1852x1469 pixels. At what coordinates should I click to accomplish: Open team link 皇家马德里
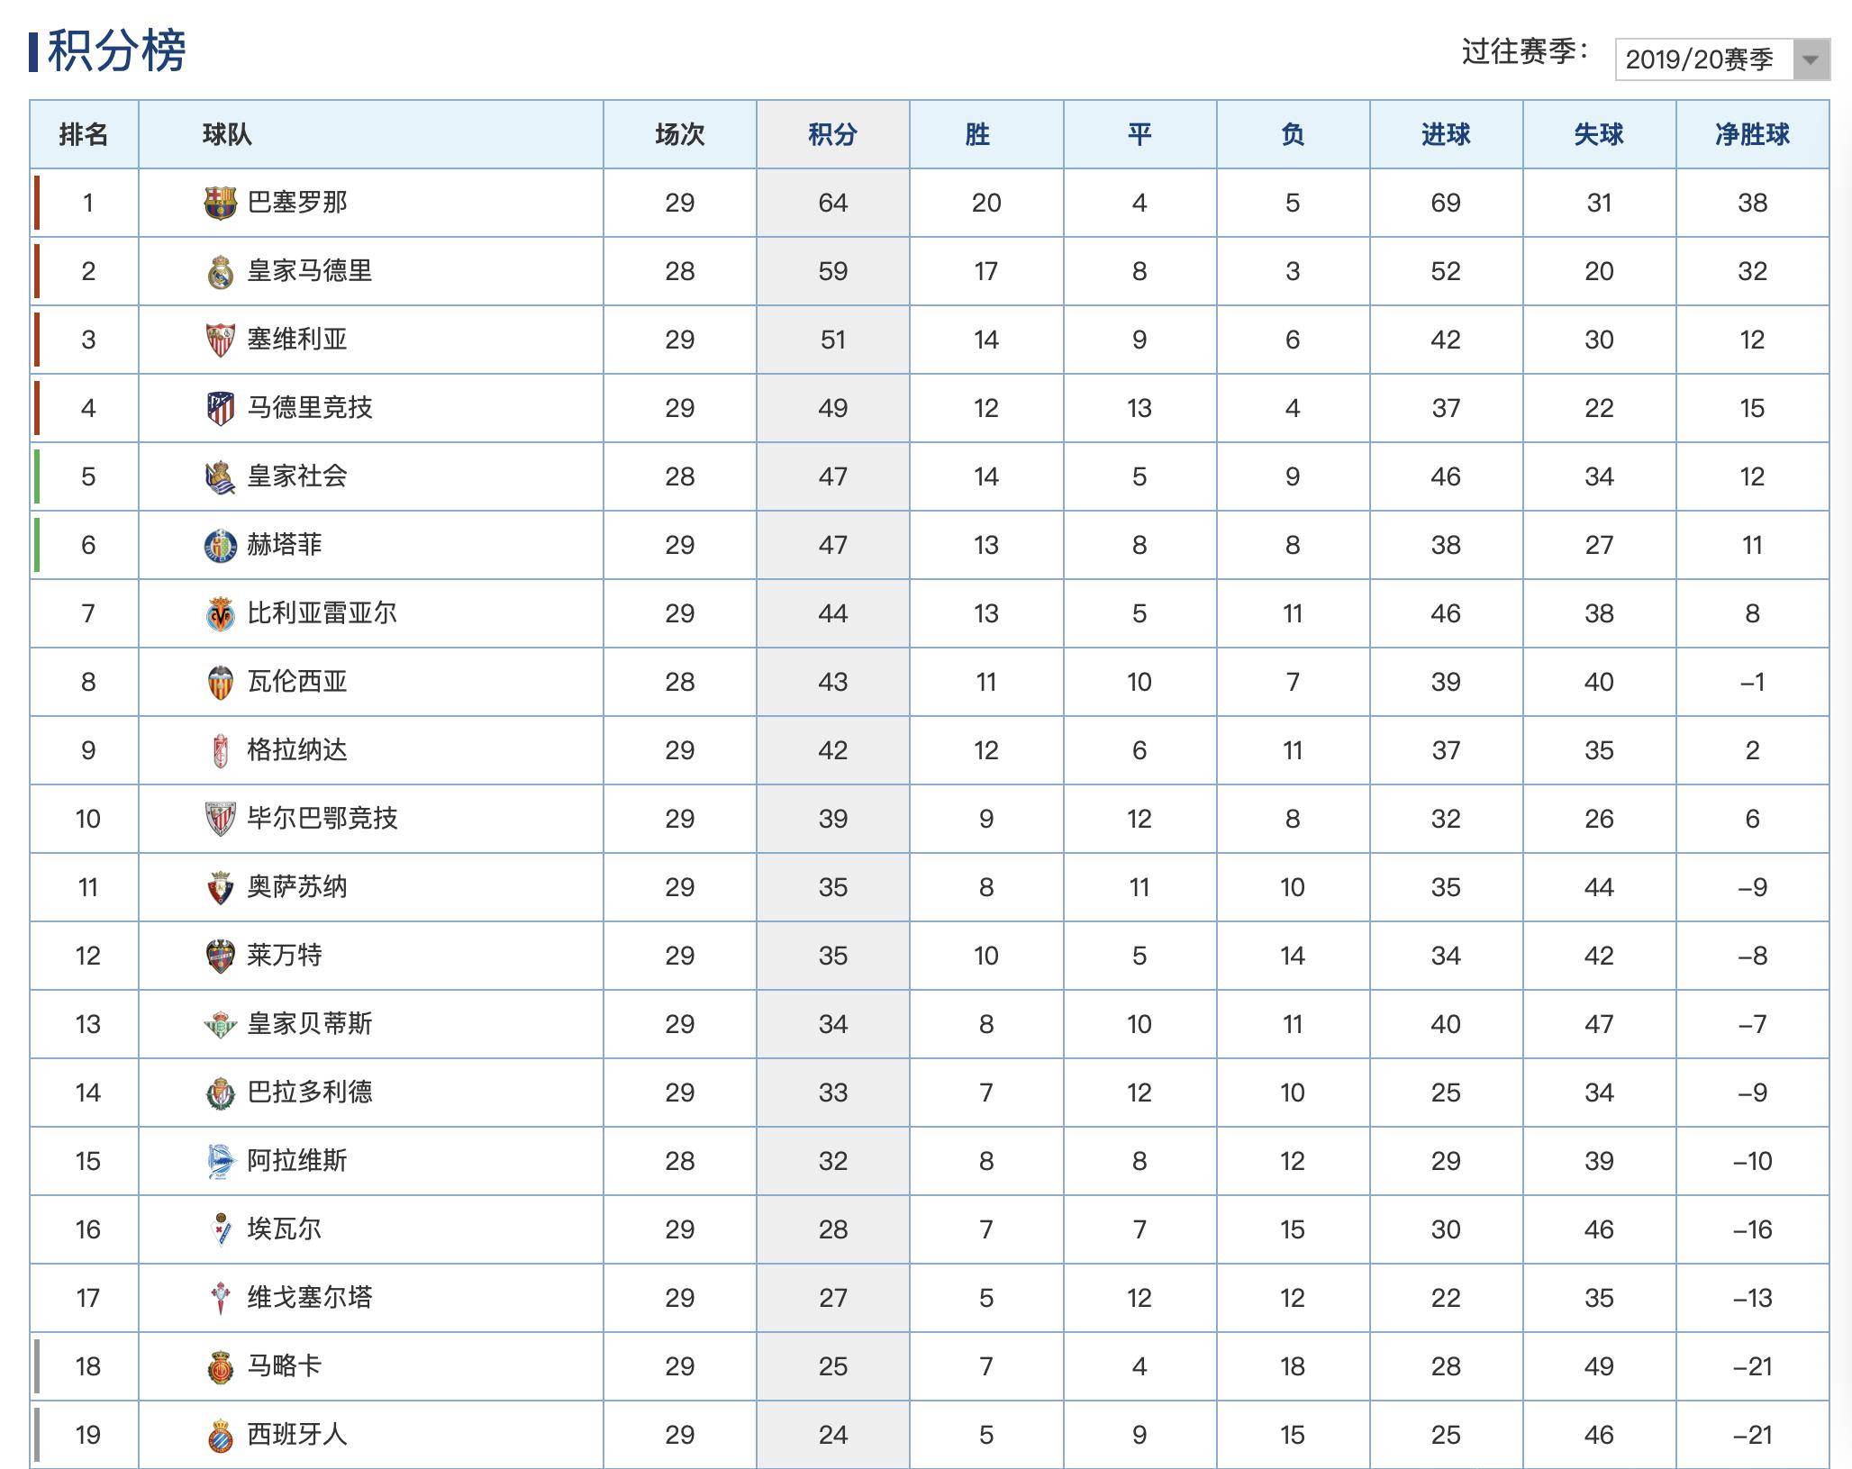[x=310, y=271]
